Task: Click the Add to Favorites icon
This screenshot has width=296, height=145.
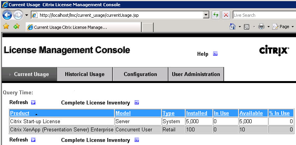Action: (17, 27)
